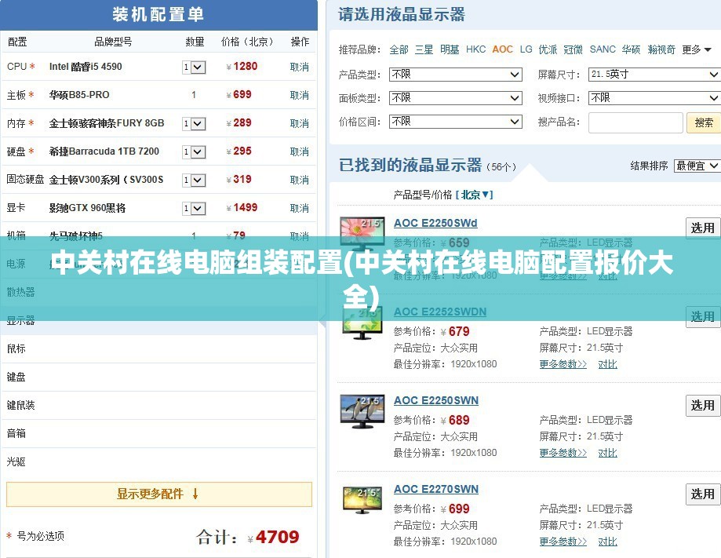This screenshot has height=558, width=721.
Task: Filter brands by SANC
Action: pos(603,49)
